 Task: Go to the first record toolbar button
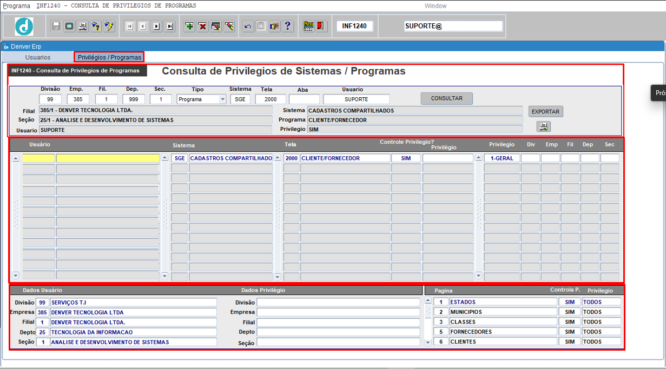pyautogui.click(x=130, y=26)
